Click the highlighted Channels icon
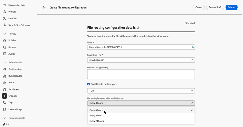 coord(5,96)
